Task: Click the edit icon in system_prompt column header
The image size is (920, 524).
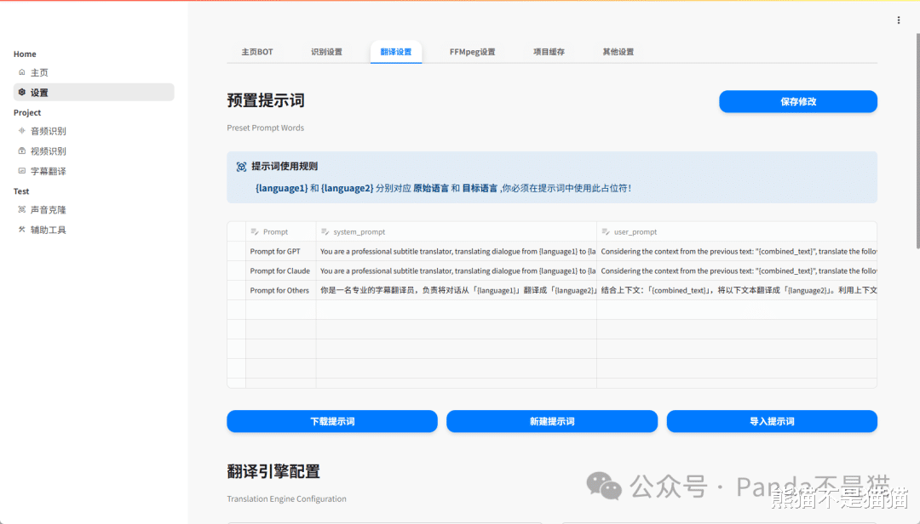Action: (x=325, y=231)
